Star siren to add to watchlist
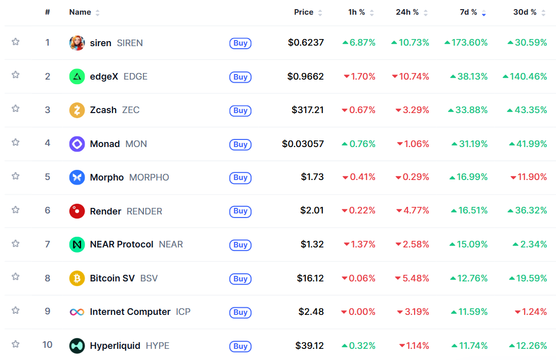Screen dimensions: 556x360 pos(16,42)
